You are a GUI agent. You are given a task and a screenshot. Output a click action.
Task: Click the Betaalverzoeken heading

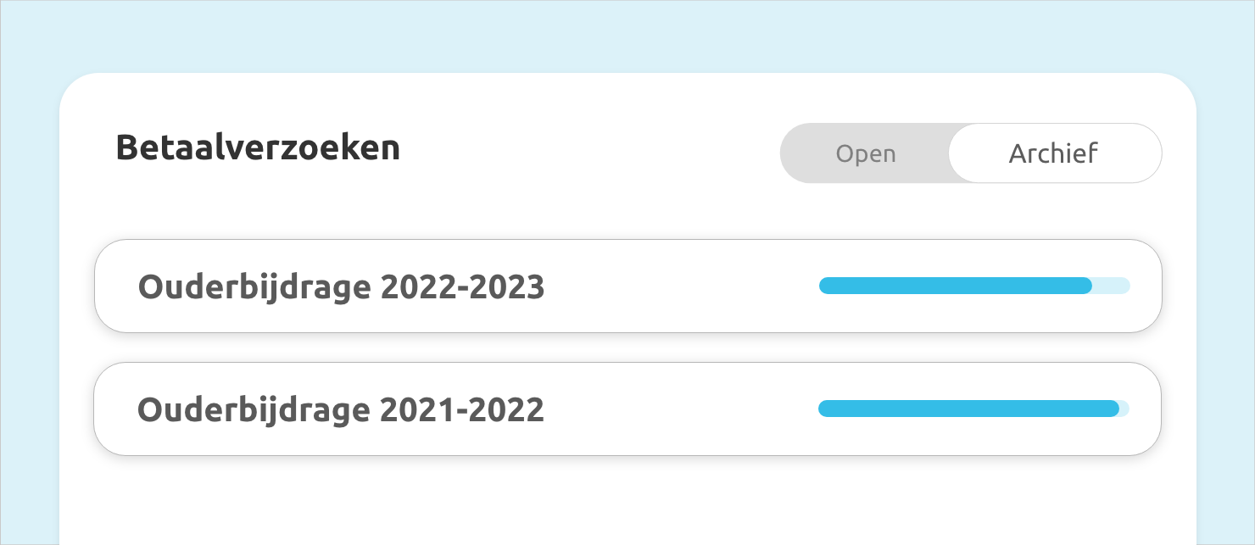click(258, 147)
